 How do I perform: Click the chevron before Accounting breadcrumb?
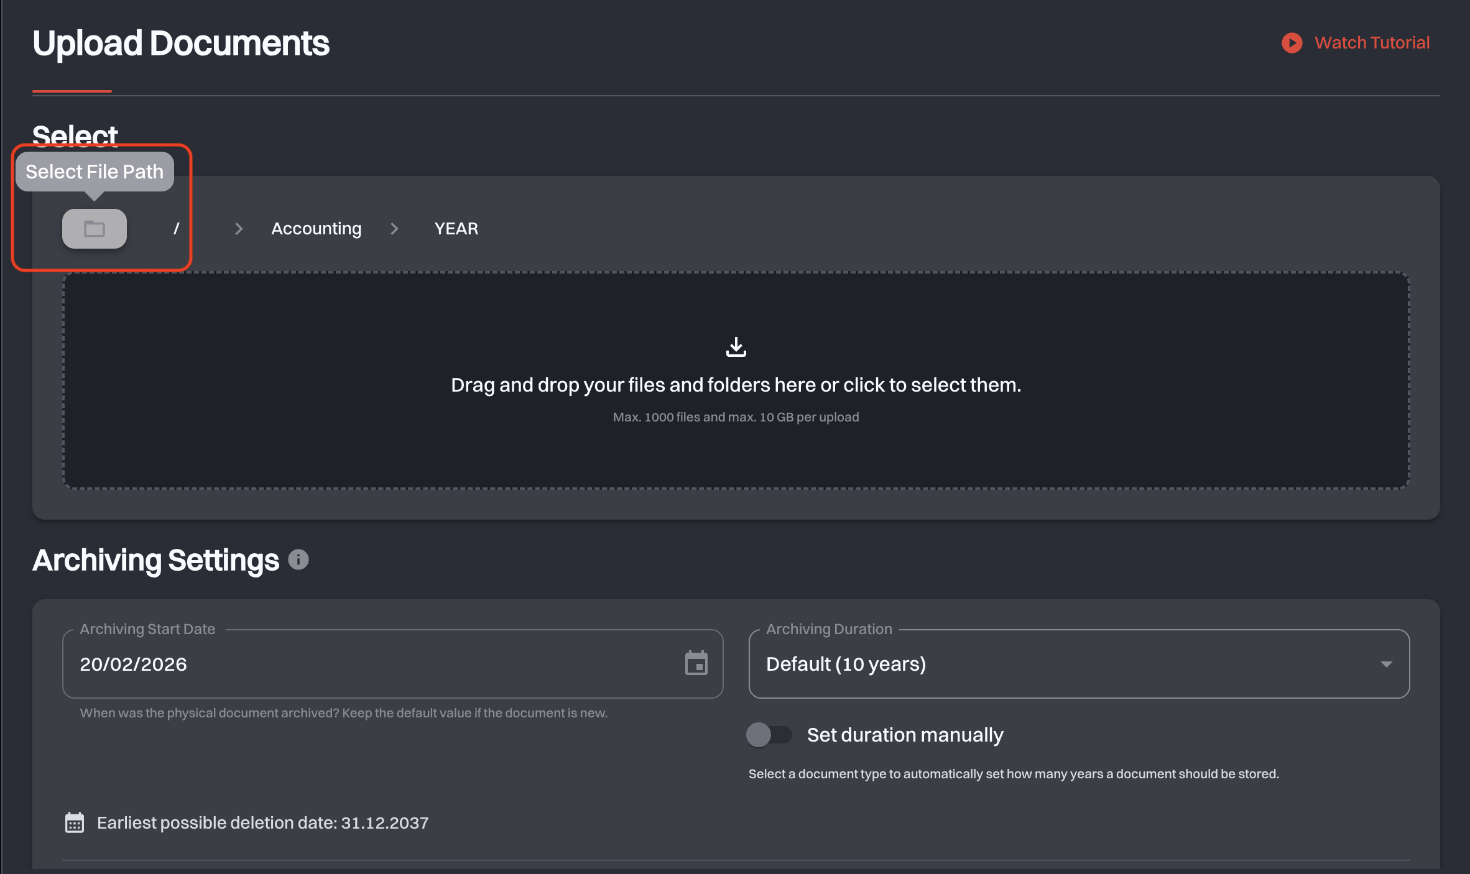(x=239, y=229)
